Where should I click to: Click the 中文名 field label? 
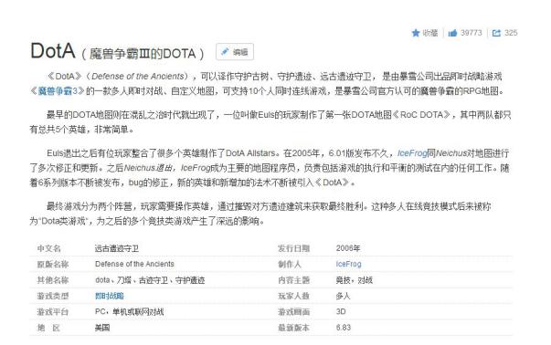[x=49, y=248]
